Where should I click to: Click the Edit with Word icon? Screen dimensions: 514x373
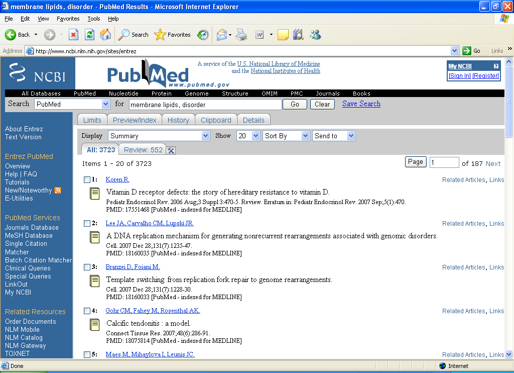(x=260, y=35)
